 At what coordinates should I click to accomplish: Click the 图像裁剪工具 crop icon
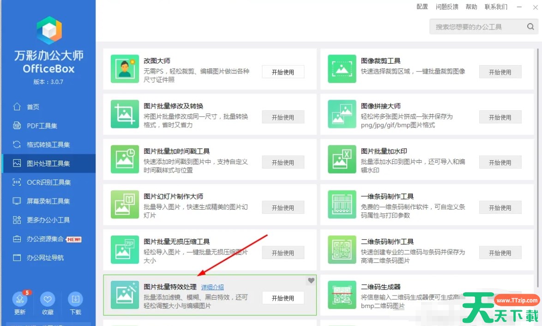tap(342, 69)
